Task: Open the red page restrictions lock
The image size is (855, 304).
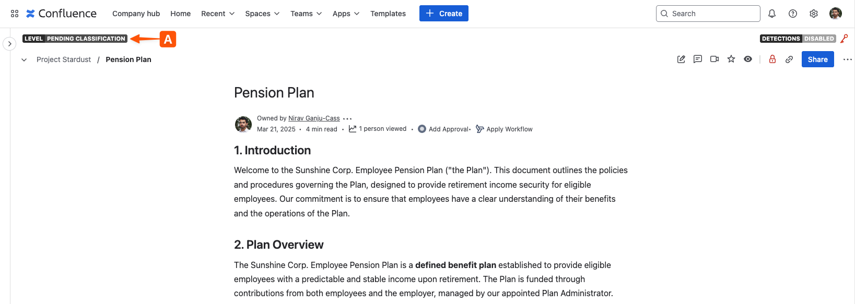Action: (x=772, y=59)
